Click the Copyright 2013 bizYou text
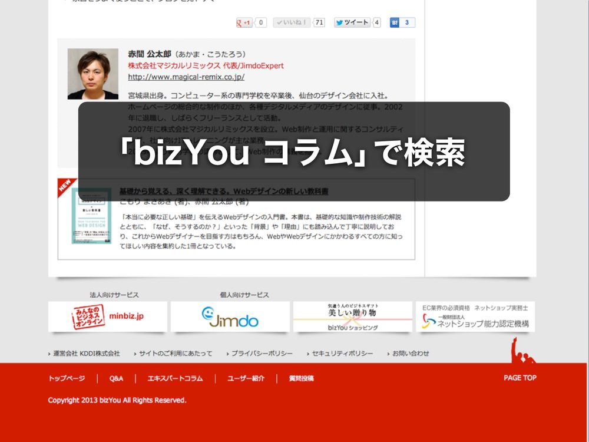This screenshot has width=589, height=442. tap(117, 400)
